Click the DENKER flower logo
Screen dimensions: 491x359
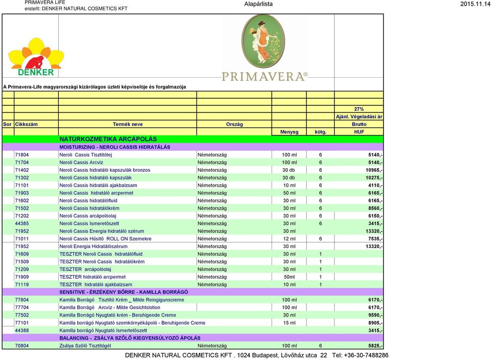coord(36,57)
